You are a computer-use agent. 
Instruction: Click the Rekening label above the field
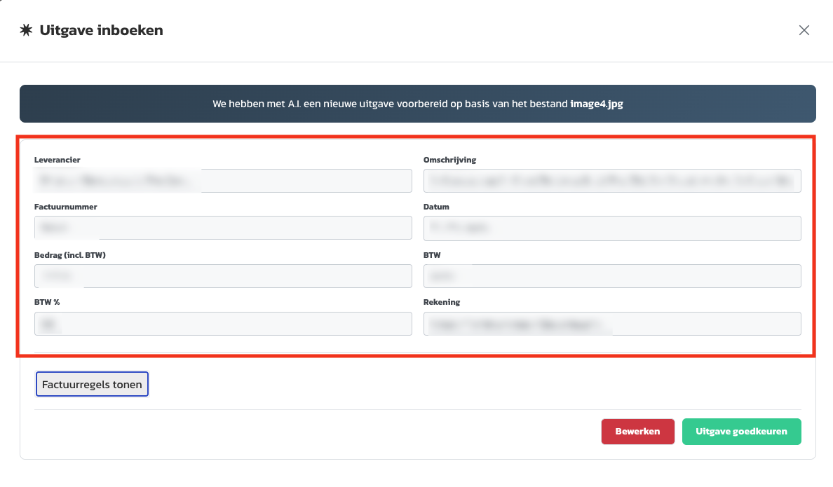442,302
